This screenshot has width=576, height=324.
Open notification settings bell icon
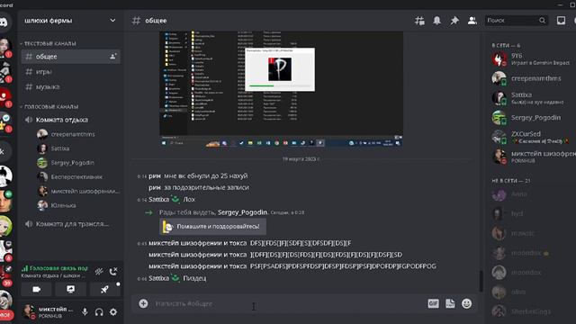436,21
